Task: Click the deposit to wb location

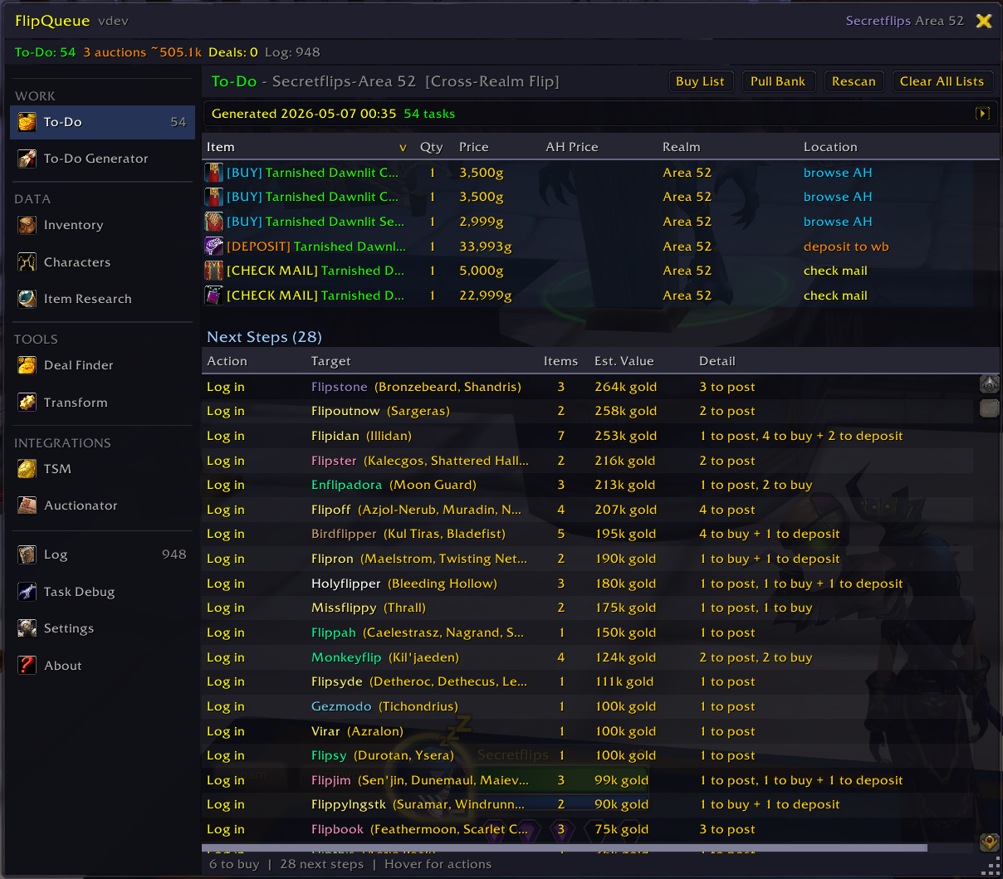Action: tap(846, 247)
